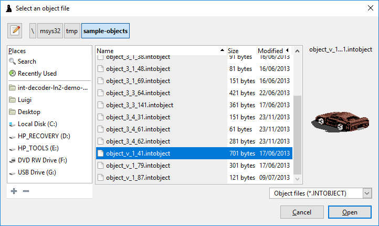Click the Modified column header arrow

(287, 50)
